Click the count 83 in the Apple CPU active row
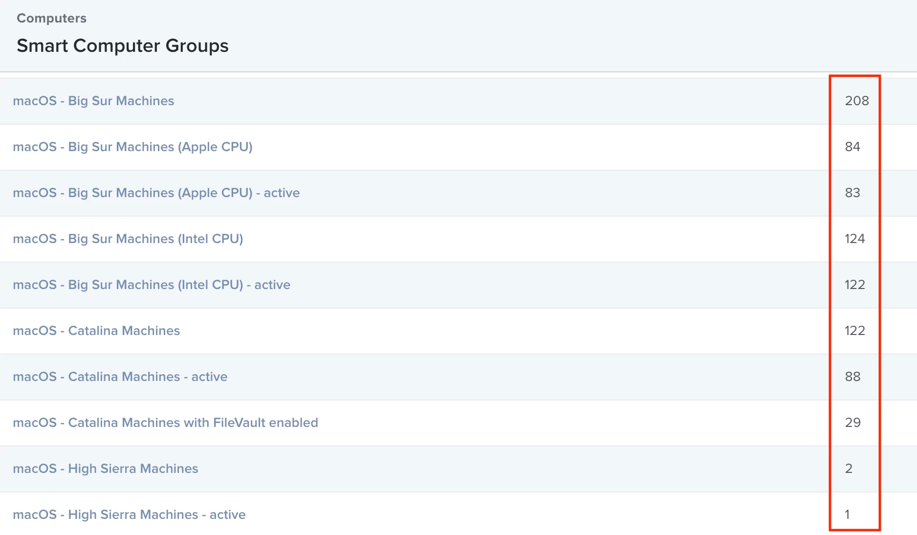 point(852,193)
